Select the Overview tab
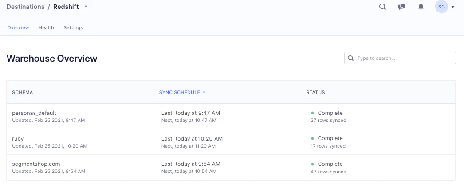 (x=18, y=27)
